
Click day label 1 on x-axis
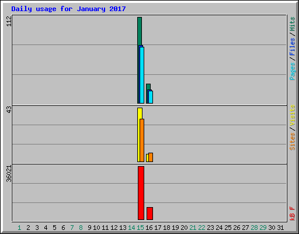click(19, 228)
